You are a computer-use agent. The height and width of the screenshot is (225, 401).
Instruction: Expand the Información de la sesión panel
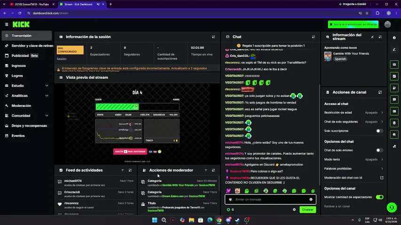(213, 37)
